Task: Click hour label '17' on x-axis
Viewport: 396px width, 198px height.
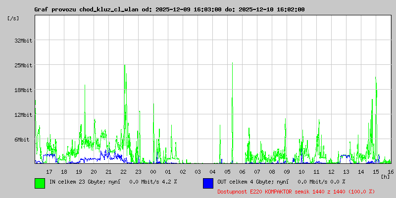Action: (49, 172)
